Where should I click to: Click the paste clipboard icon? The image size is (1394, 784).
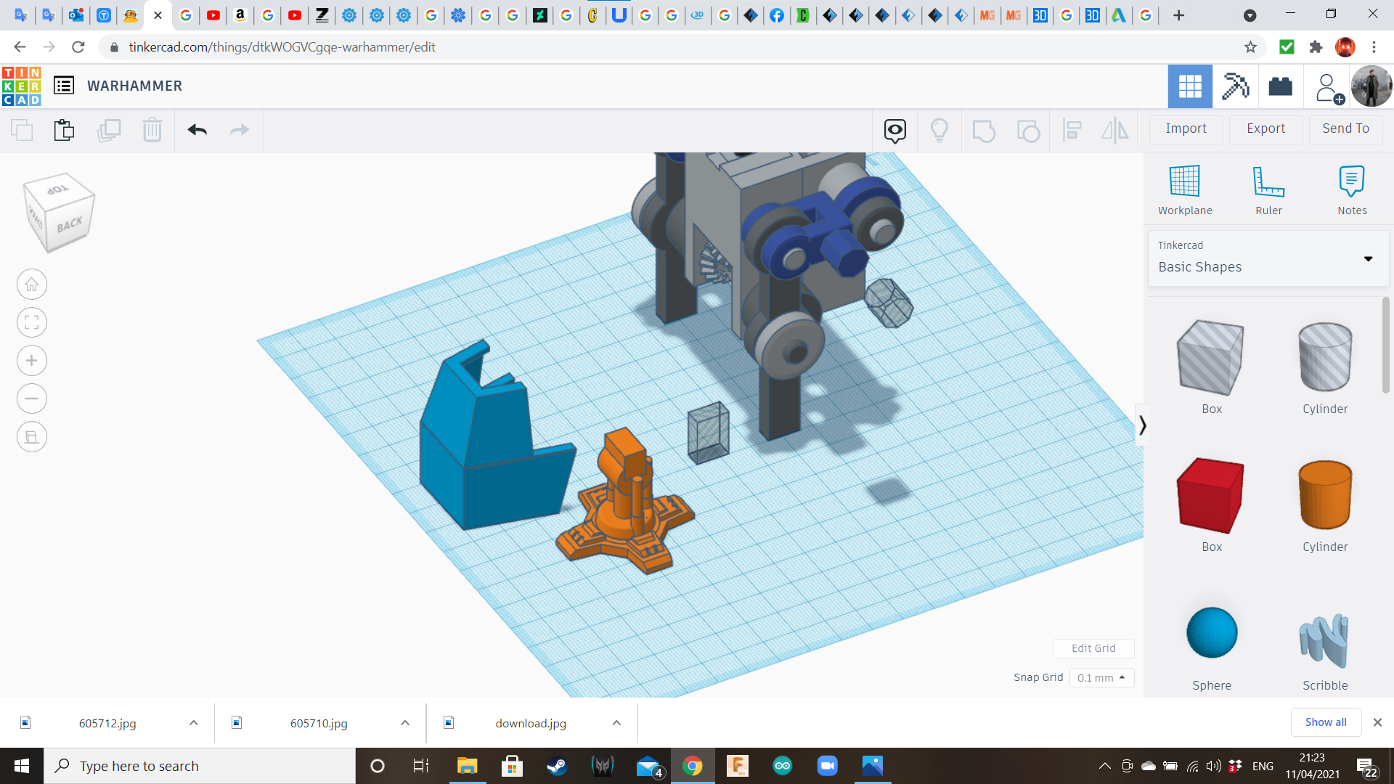pyautogui.click(x=64, y=130)
